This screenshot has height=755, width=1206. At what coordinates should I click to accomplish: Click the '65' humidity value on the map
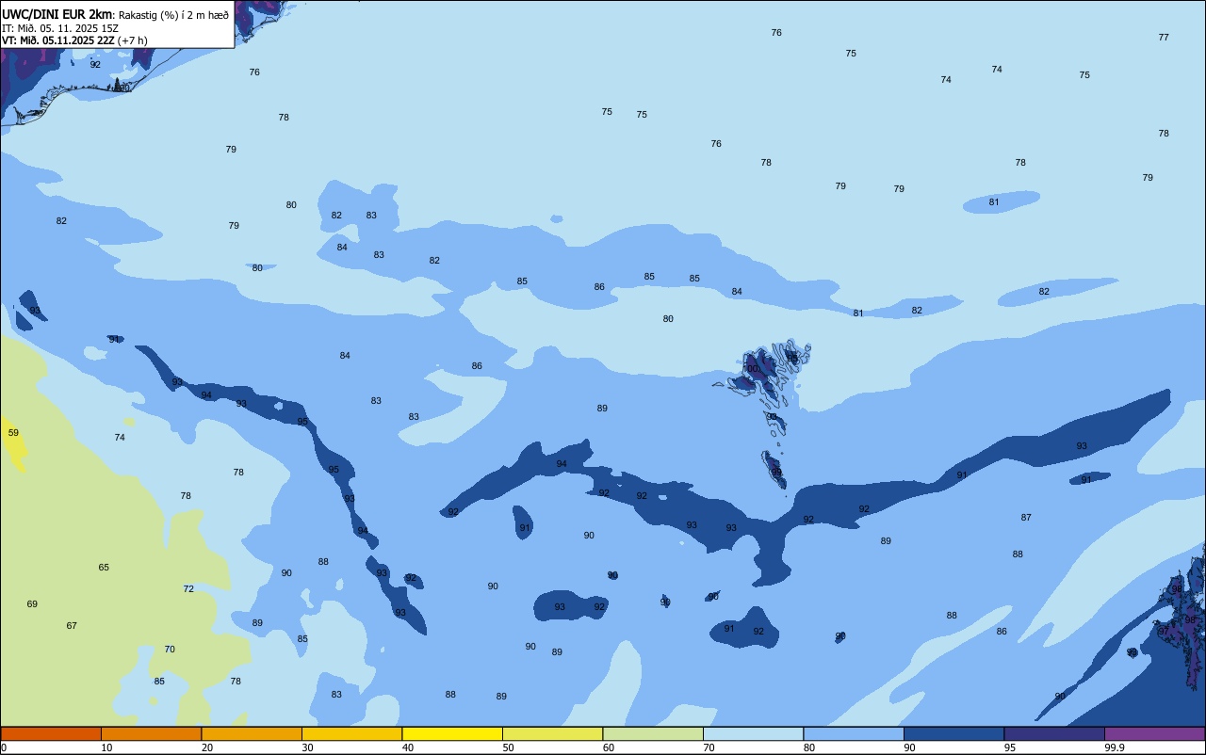point(104,568)
